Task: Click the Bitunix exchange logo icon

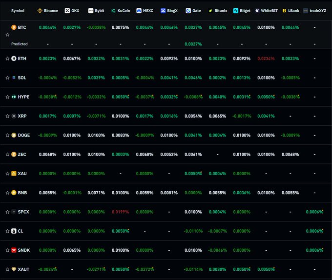Action: [210, 11]
